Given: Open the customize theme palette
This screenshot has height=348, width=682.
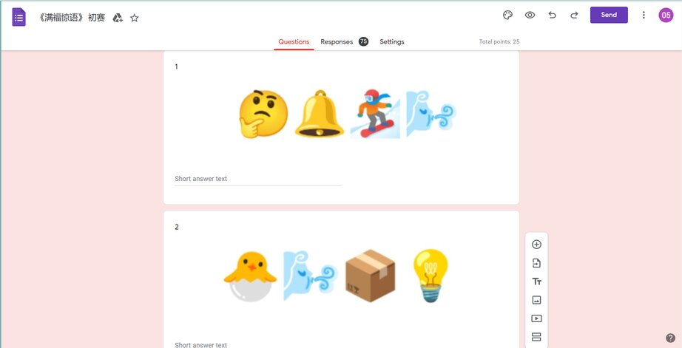Looking at the screenshot, I should [507, 16].
